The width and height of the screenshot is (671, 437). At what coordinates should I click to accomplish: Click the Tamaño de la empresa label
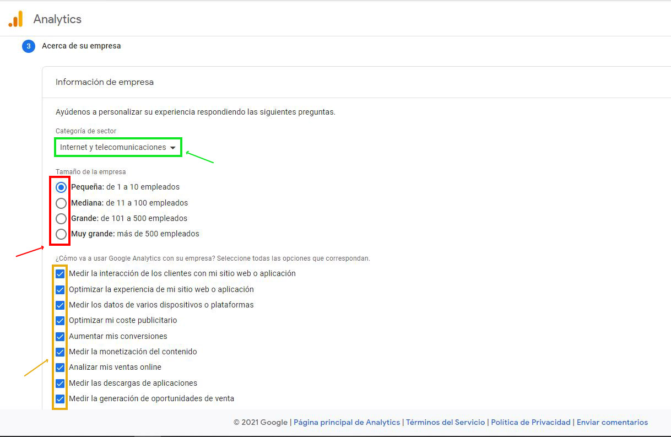click(x=91, y=172)
